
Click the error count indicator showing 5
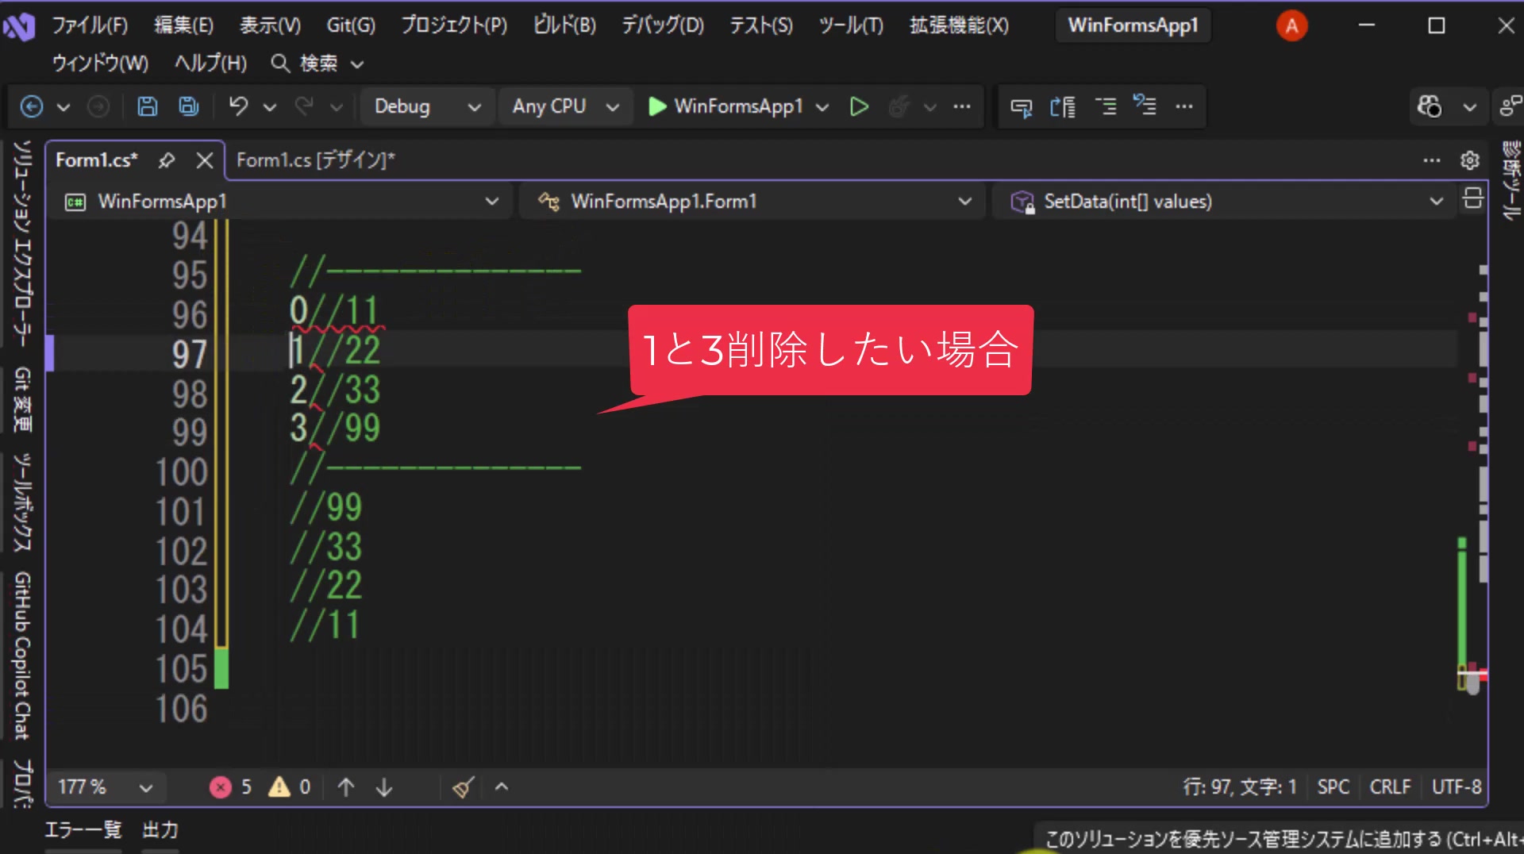[x=231, y=787]
